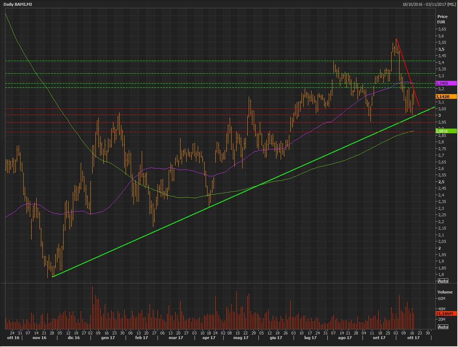Select the gen 17 month marker

coord(108,338)
